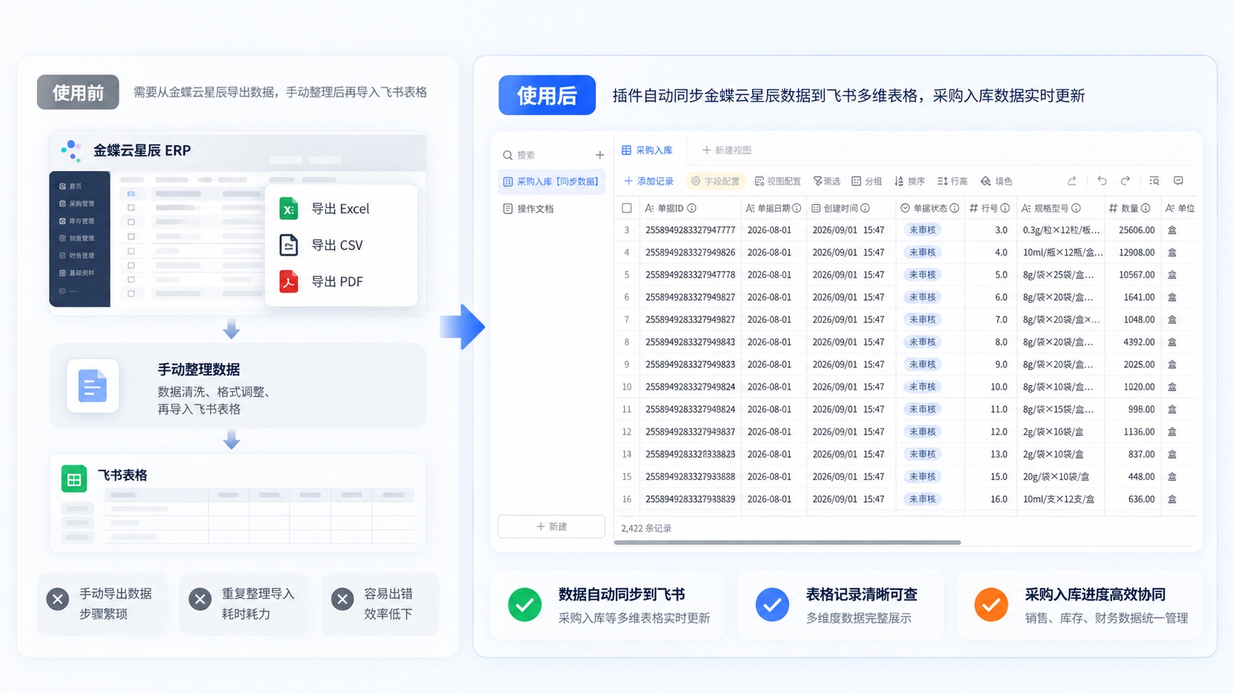The width and height of the screenshot is (1233, 694).
Task: Click the undo arrow in table toolbar
Action: coord(1102,181)
